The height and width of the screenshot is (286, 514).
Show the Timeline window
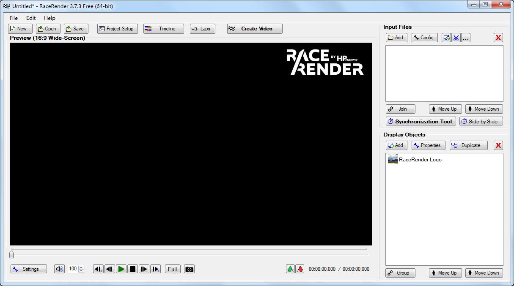pyautogui.click(x=164, y=29)
